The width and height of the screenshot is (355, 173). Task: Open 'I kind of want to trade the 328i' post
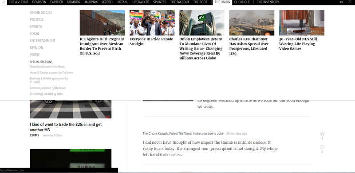click(x=66, y=127)
